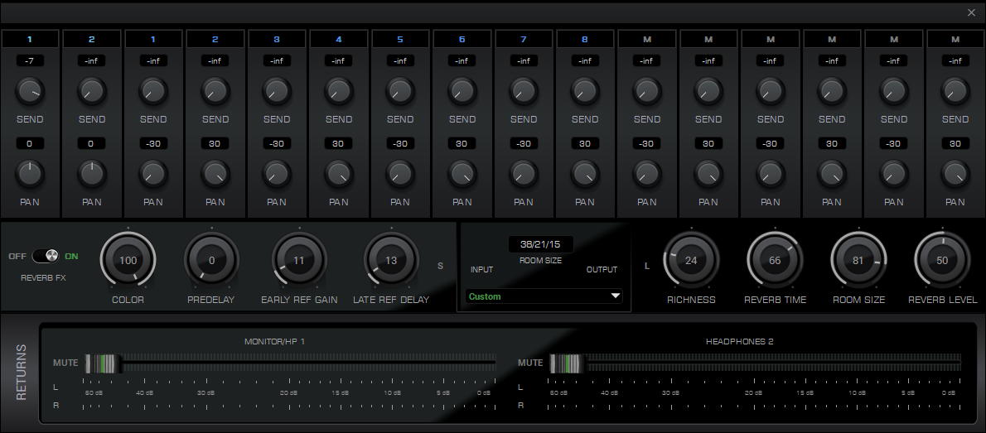986x433 pixels.
Task: Click the SEND knob of channel 8
Action: 585,92
